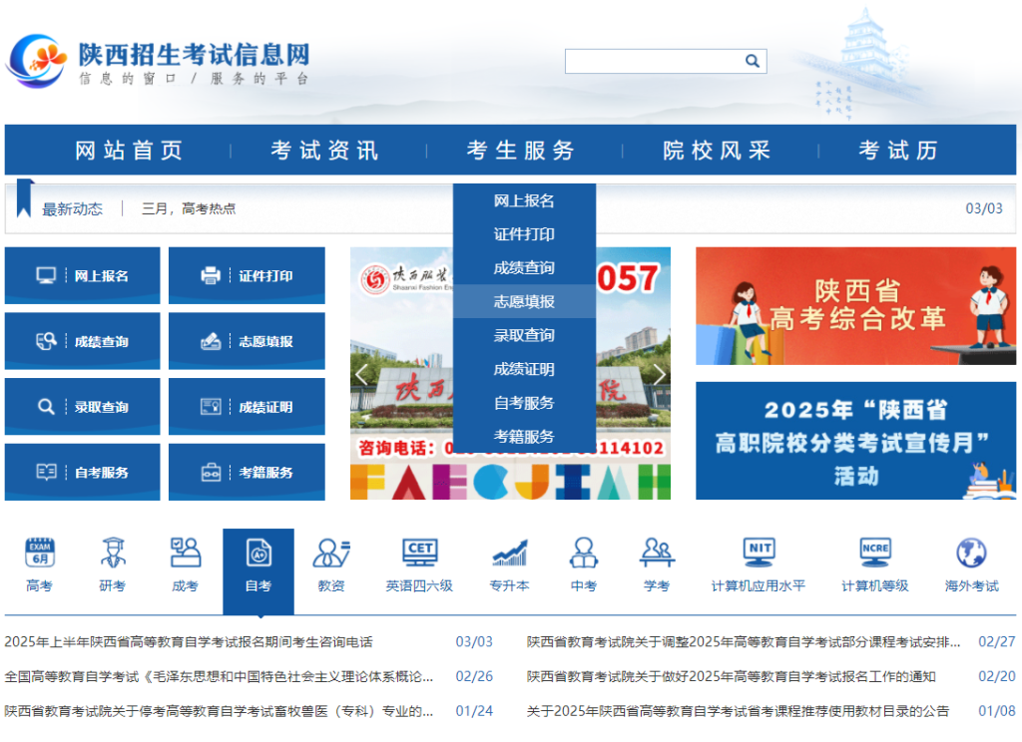Screen dimensions: 1022x742
Task: Expand the 考生服务 navigation menu
Action: point(521,151)
